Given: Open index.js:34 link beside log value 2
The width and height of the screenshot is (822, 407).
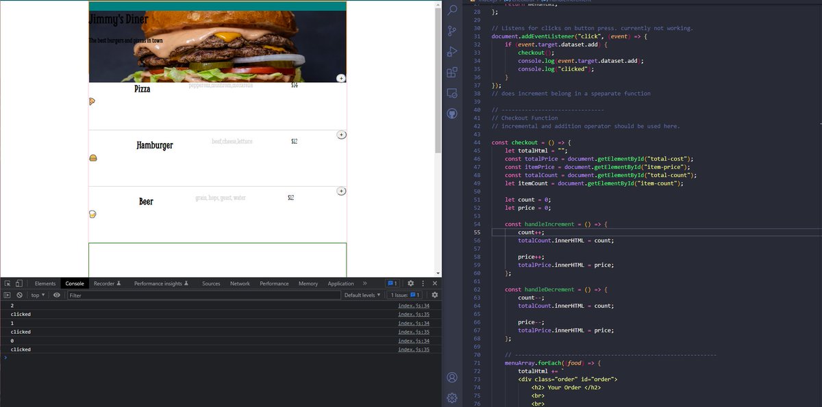Looking at the screenshot, I should [x=414, y=306].
